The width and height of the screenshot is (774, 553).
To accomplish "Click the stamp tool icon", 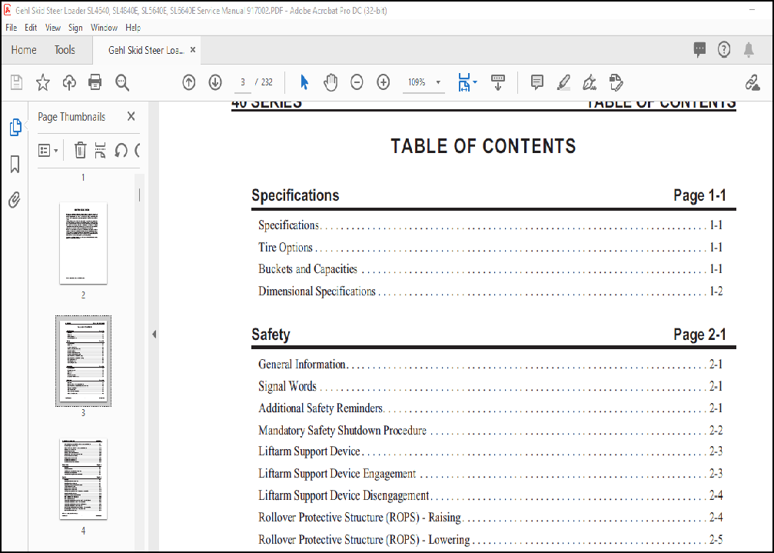I will pyautogui.click(x=616, y=82).
